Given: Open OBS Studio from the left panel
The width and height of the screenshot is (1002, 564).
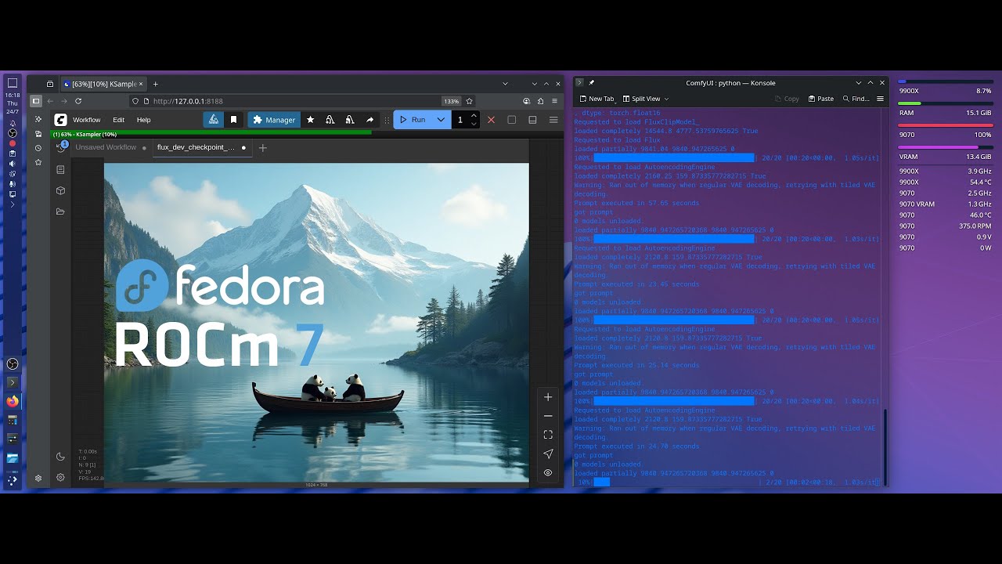Looking at the screenshot, I should [x=13, y=363].
